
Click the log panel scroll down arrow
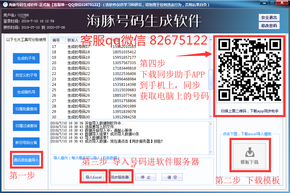(x=211, y=152)
